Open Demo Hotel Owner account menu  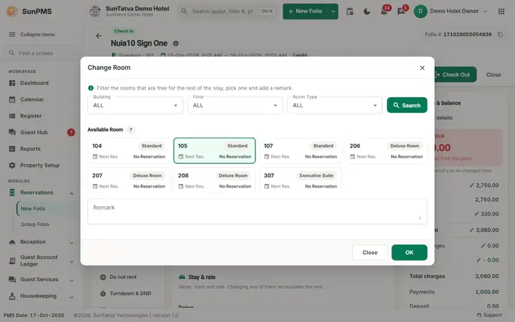point(451,11)
